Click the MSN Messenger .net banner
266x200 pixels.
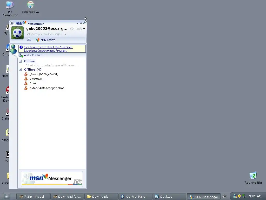(52, 179)
